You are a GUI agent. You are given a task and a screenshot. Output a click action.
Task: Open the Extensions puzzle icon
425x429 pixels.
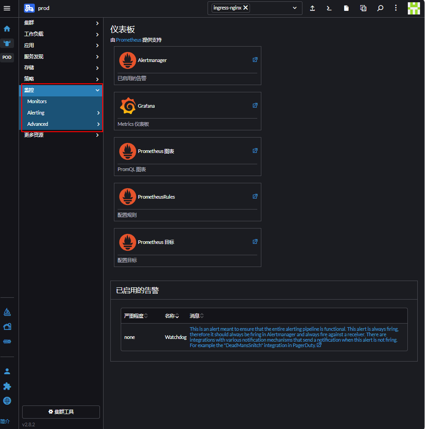tap(7, 386)
